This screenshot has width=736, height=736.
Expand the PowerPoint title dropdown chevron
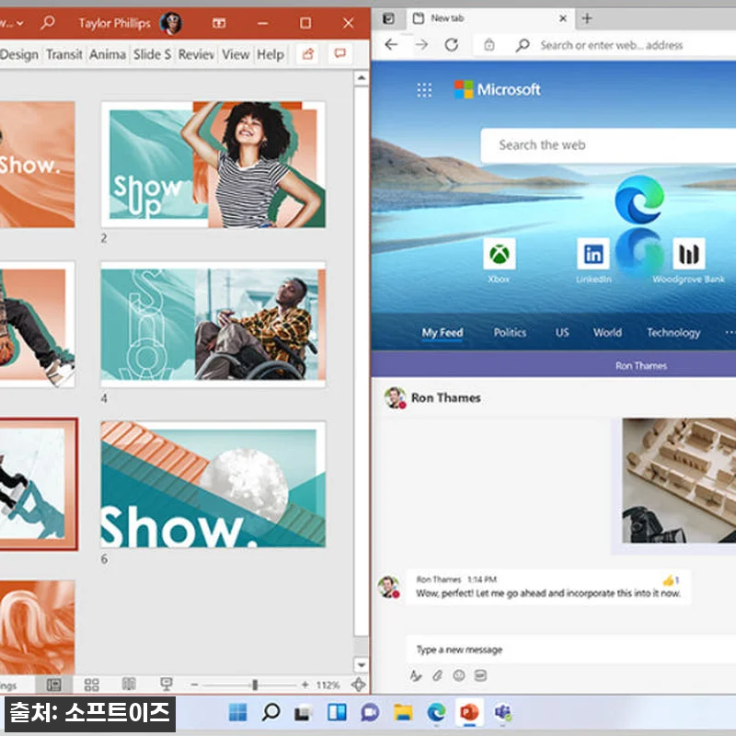click(x=20, y=23)
